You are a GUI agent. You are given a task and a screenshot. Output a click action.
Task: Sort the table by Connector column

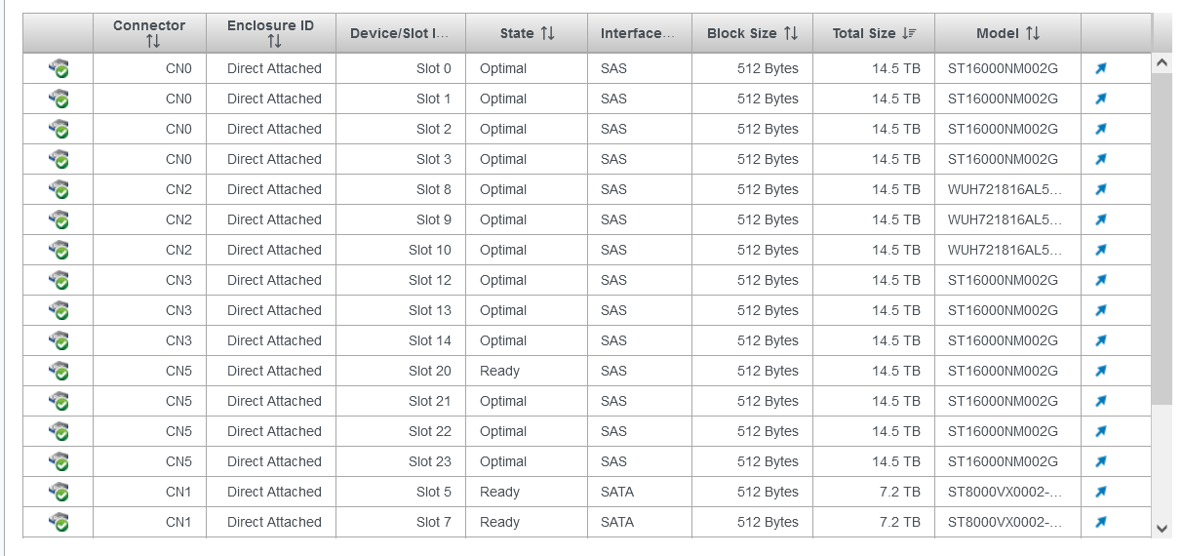[150, 33]
